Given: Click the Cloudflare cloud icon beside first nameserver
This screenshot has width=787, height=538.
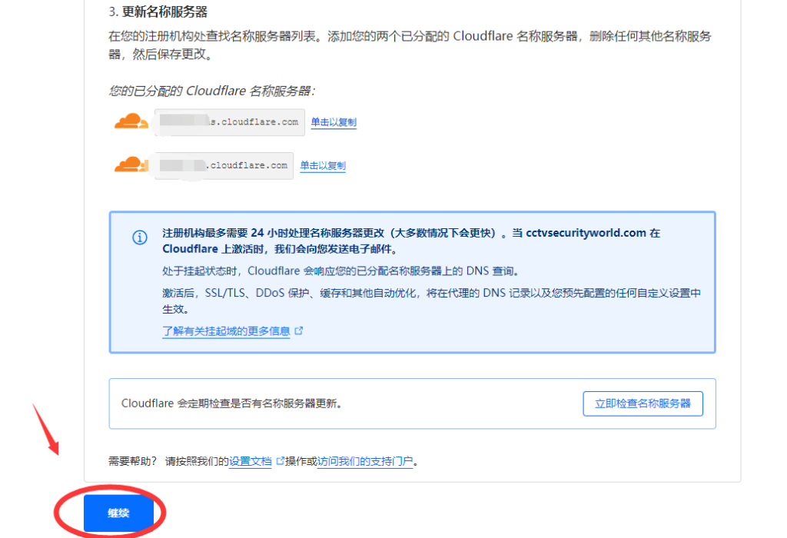Looking at the screenshot, I should tap(131, 121).
